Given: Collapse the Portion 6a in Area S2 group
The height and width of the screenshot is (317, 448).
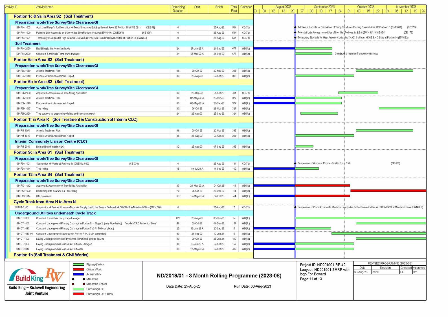Looking at the screenshot, I should click(49, 60).
